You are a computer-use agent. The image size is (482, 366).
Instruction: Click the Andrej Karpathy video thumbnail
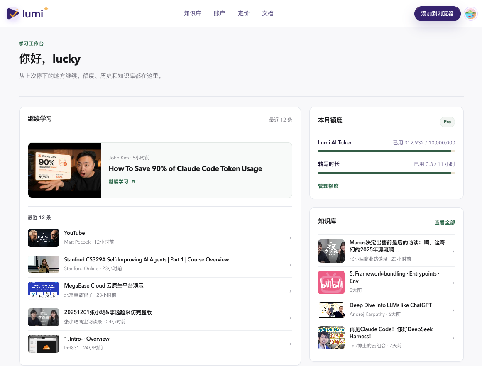tap(331, 310)
